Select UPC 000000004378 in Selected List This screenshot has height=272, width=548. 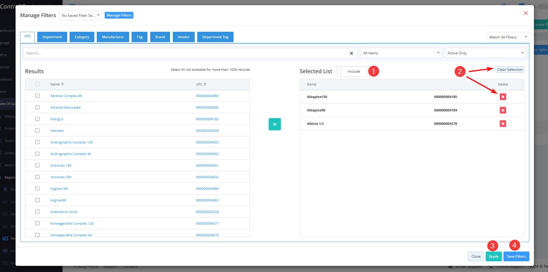tap(445, 124)
